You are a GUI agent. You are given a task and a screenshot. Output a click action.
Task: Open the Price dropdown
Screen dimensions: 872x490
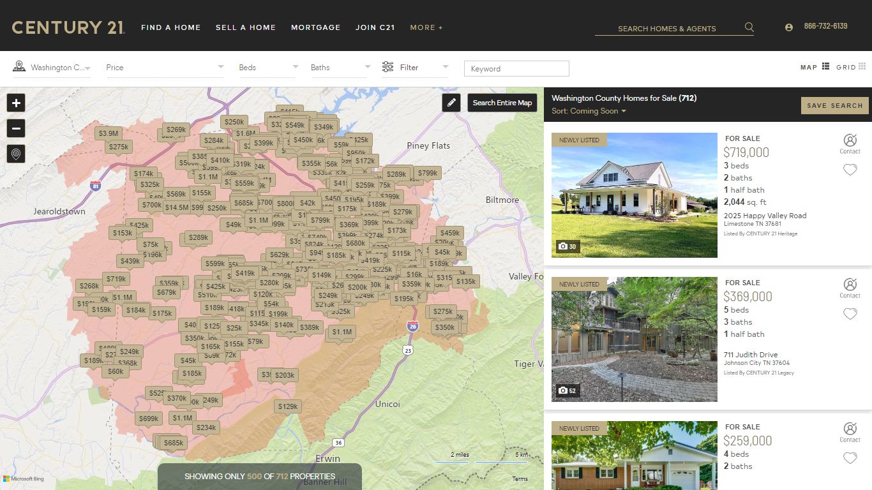(165, 67)
